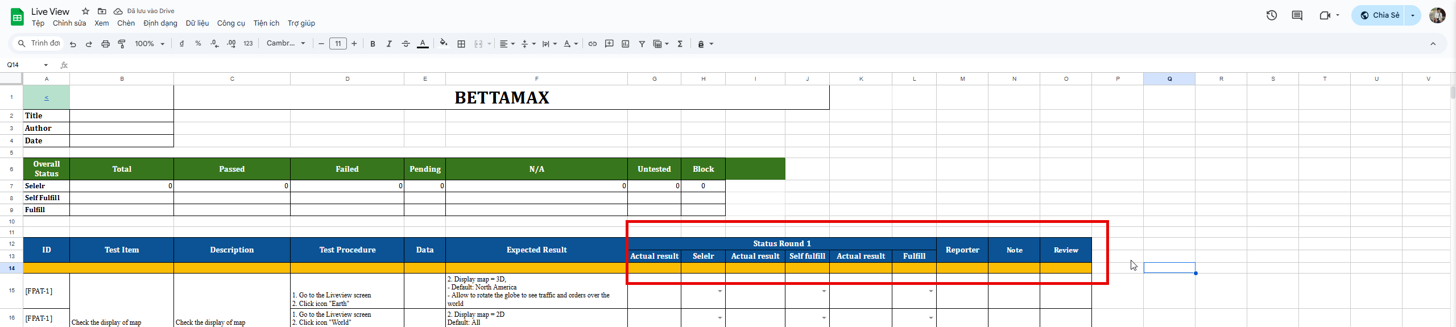The image size is (1456, 327).
Task: Open the Cambria font family dropdown
Action: [286, 44]
